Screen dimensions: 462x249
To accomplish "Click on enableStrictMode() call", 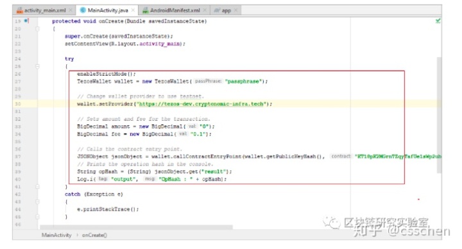I will (107, 74).
